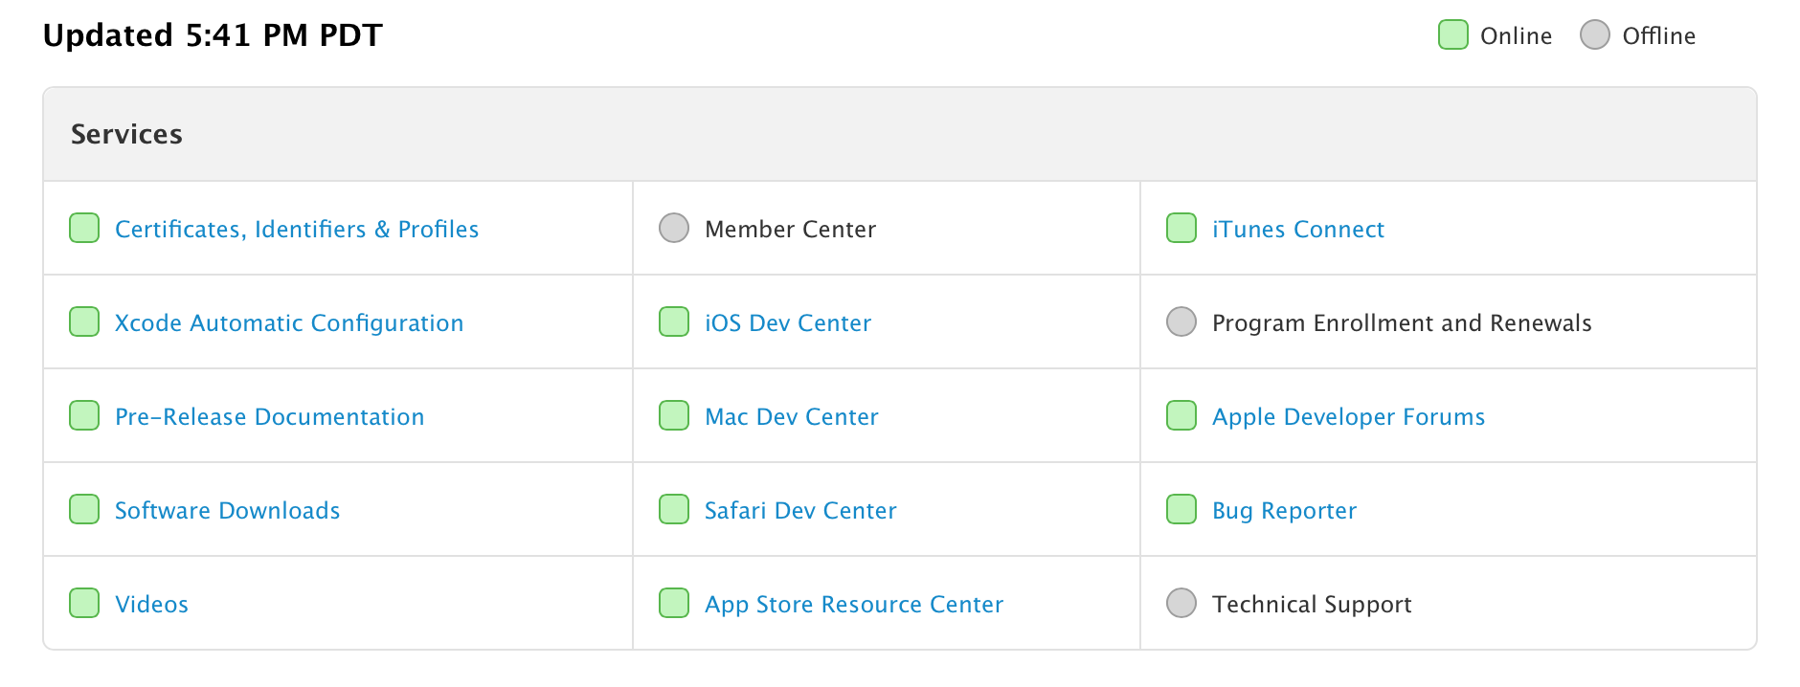Click the Updated 5:41 PM PDT heading
1800x687 pixels.
tap(213, 35)
